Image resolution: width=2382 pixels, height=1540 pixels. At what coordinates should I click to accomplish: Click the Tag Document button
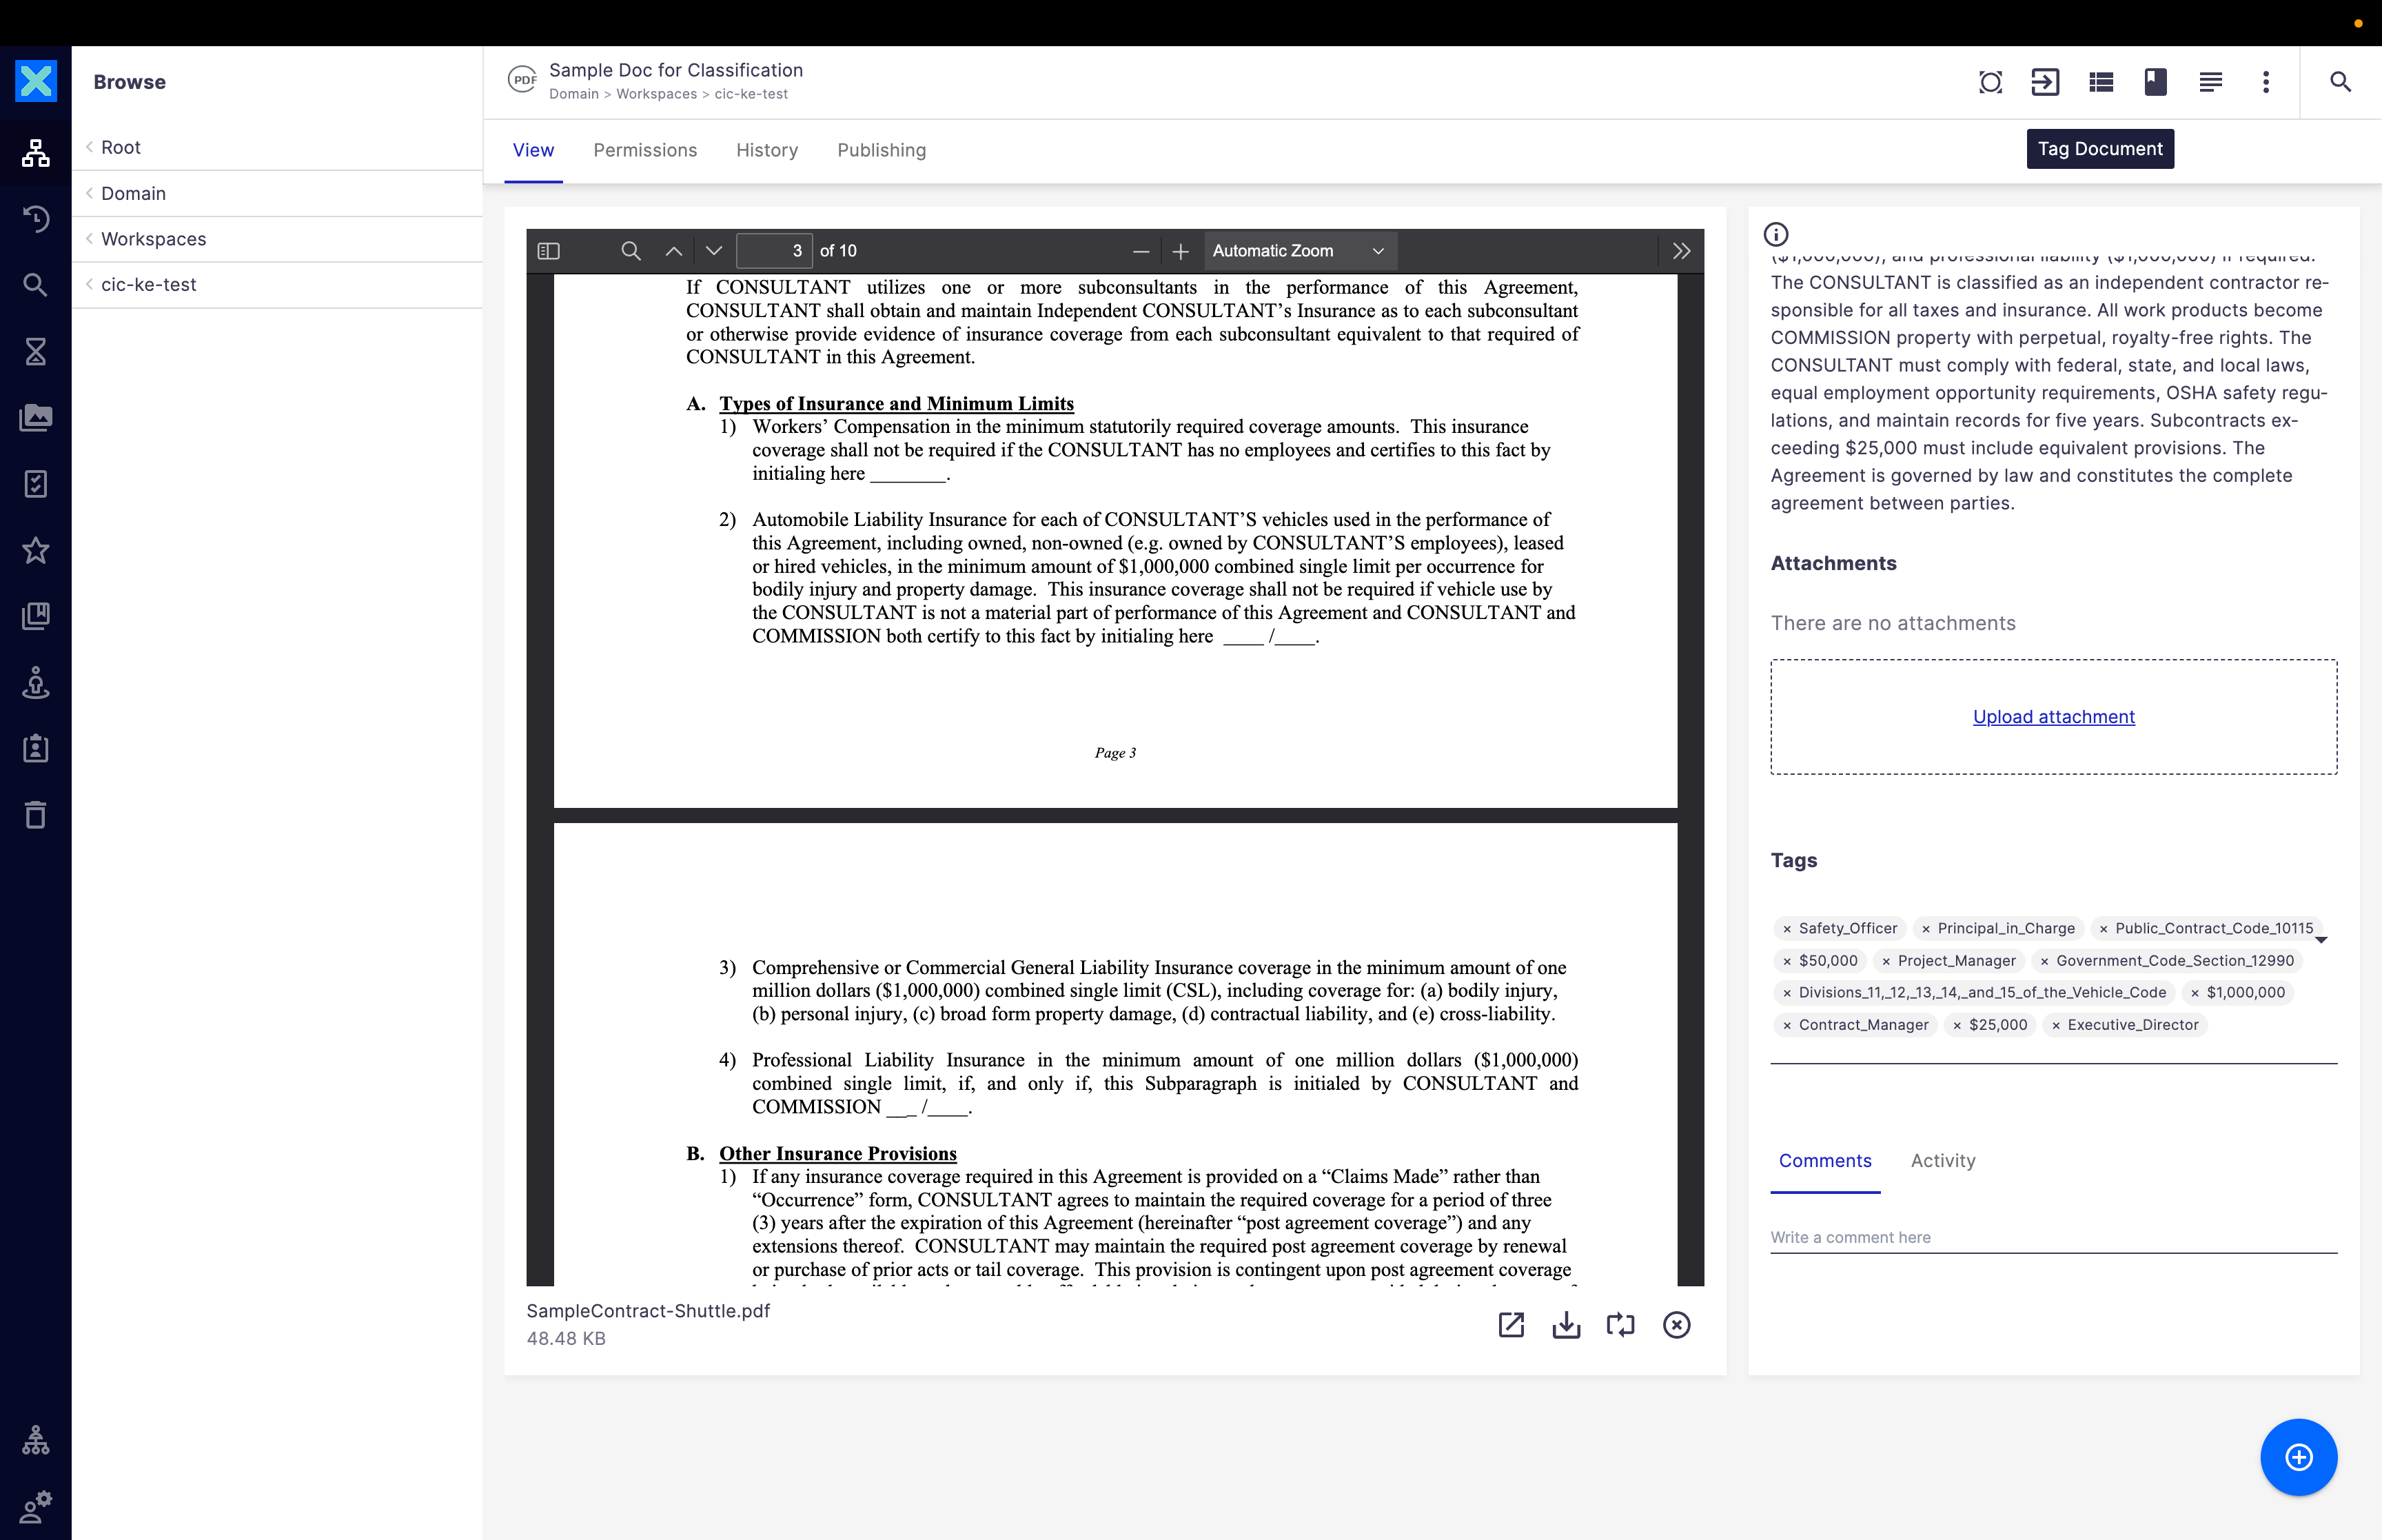coord(2100,148)
